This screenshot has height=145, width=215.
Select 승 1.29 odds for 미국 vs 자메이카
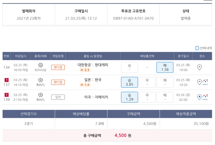(129, 97)
